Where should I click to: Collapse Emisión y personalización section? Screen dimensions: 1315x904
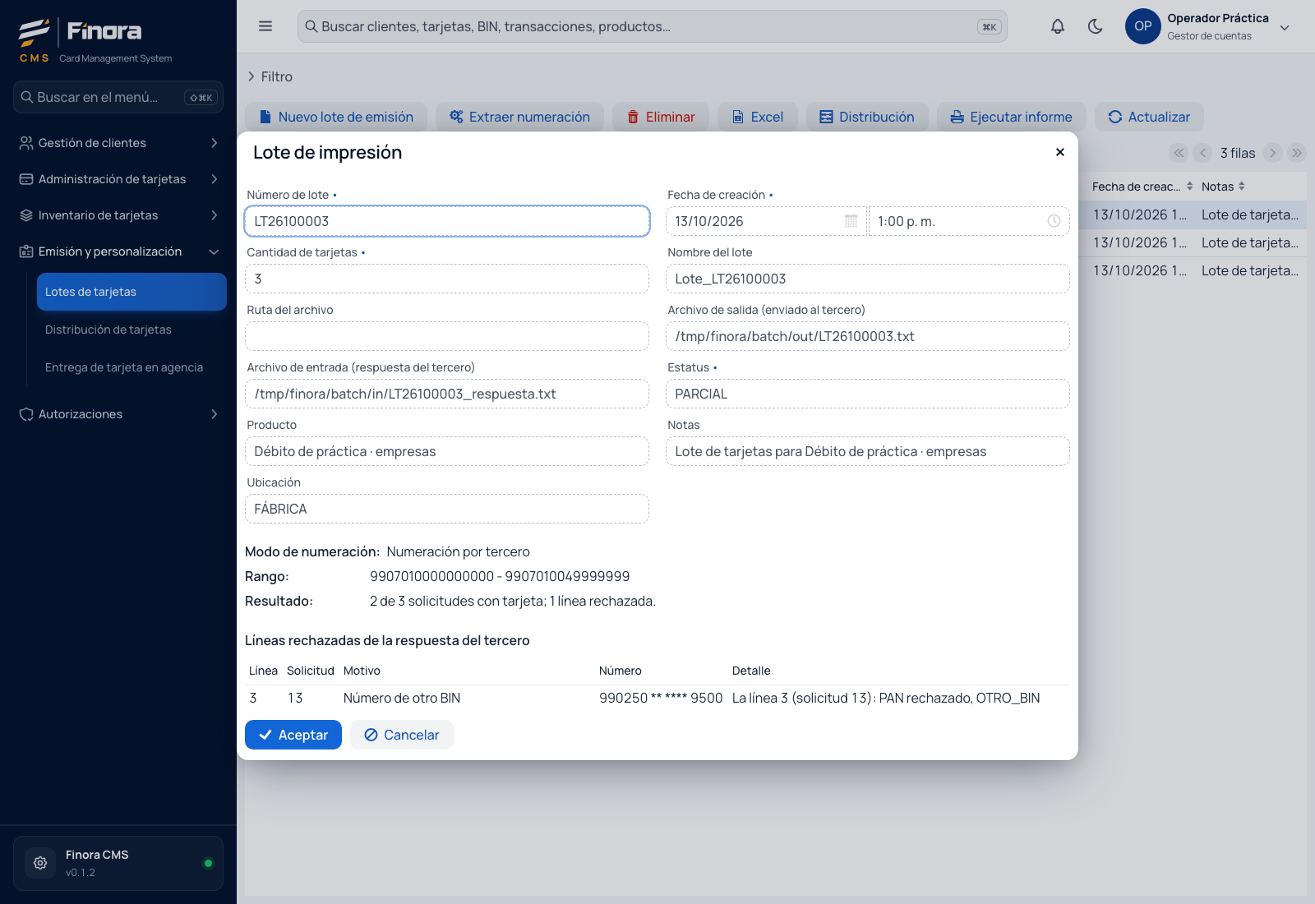click(x=118, y=251)
